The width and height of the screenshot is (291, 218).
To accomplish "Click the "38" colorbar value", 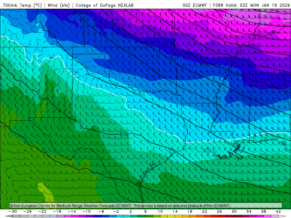I will pyautogui.click(x=263, y=211).
